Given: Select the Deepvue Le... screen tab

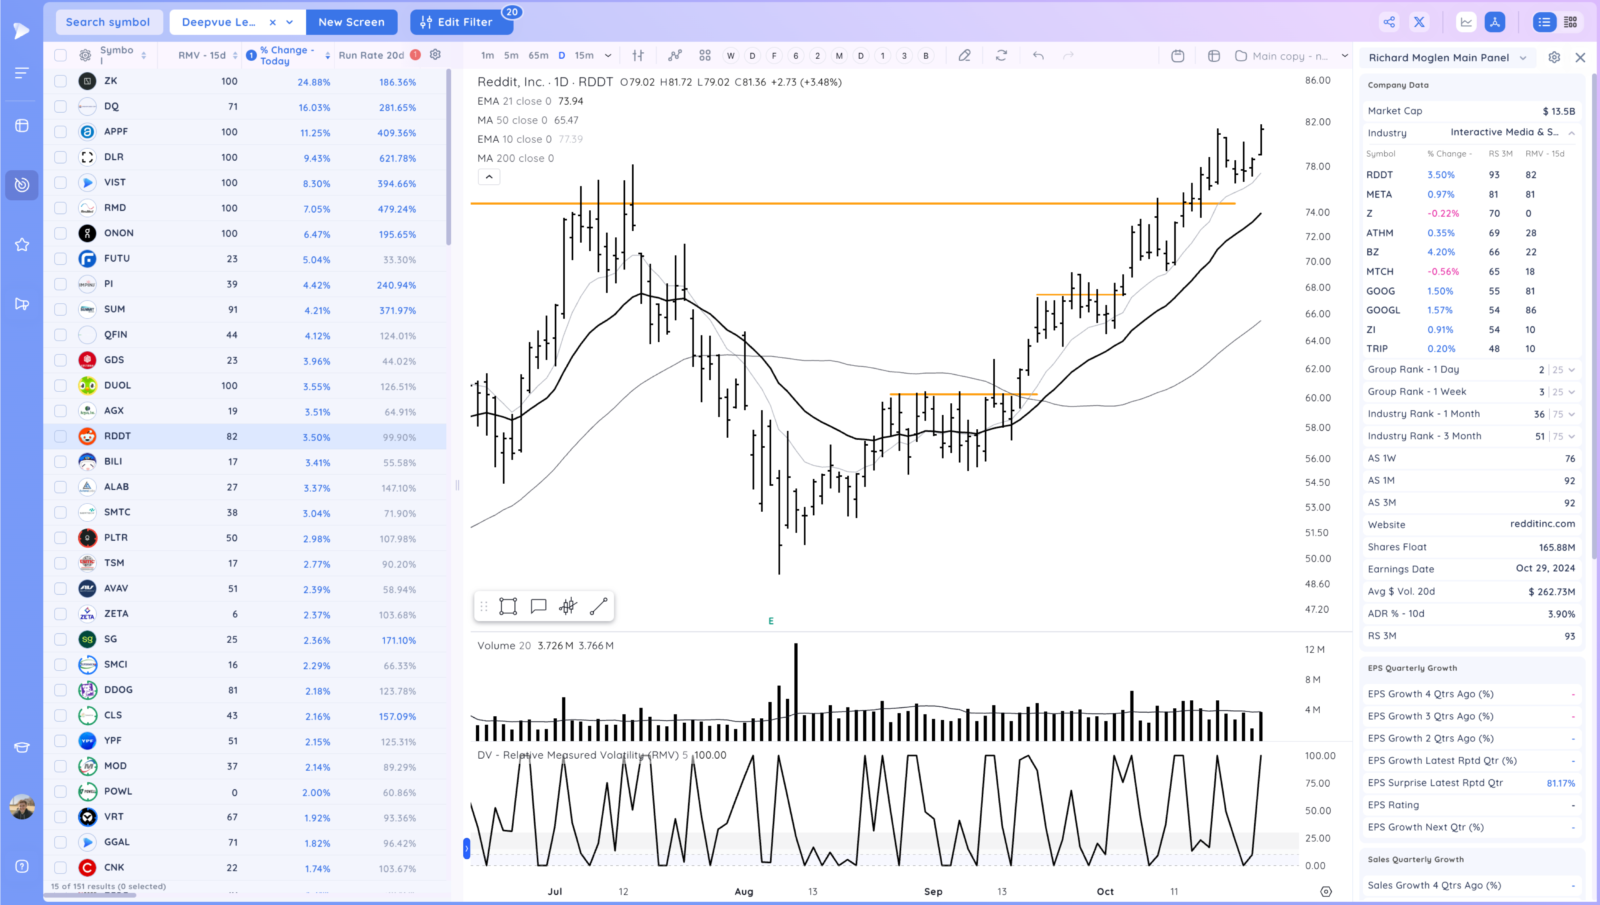Looking at the screenshot, I should pyautogui.click(x=219, y=22).
